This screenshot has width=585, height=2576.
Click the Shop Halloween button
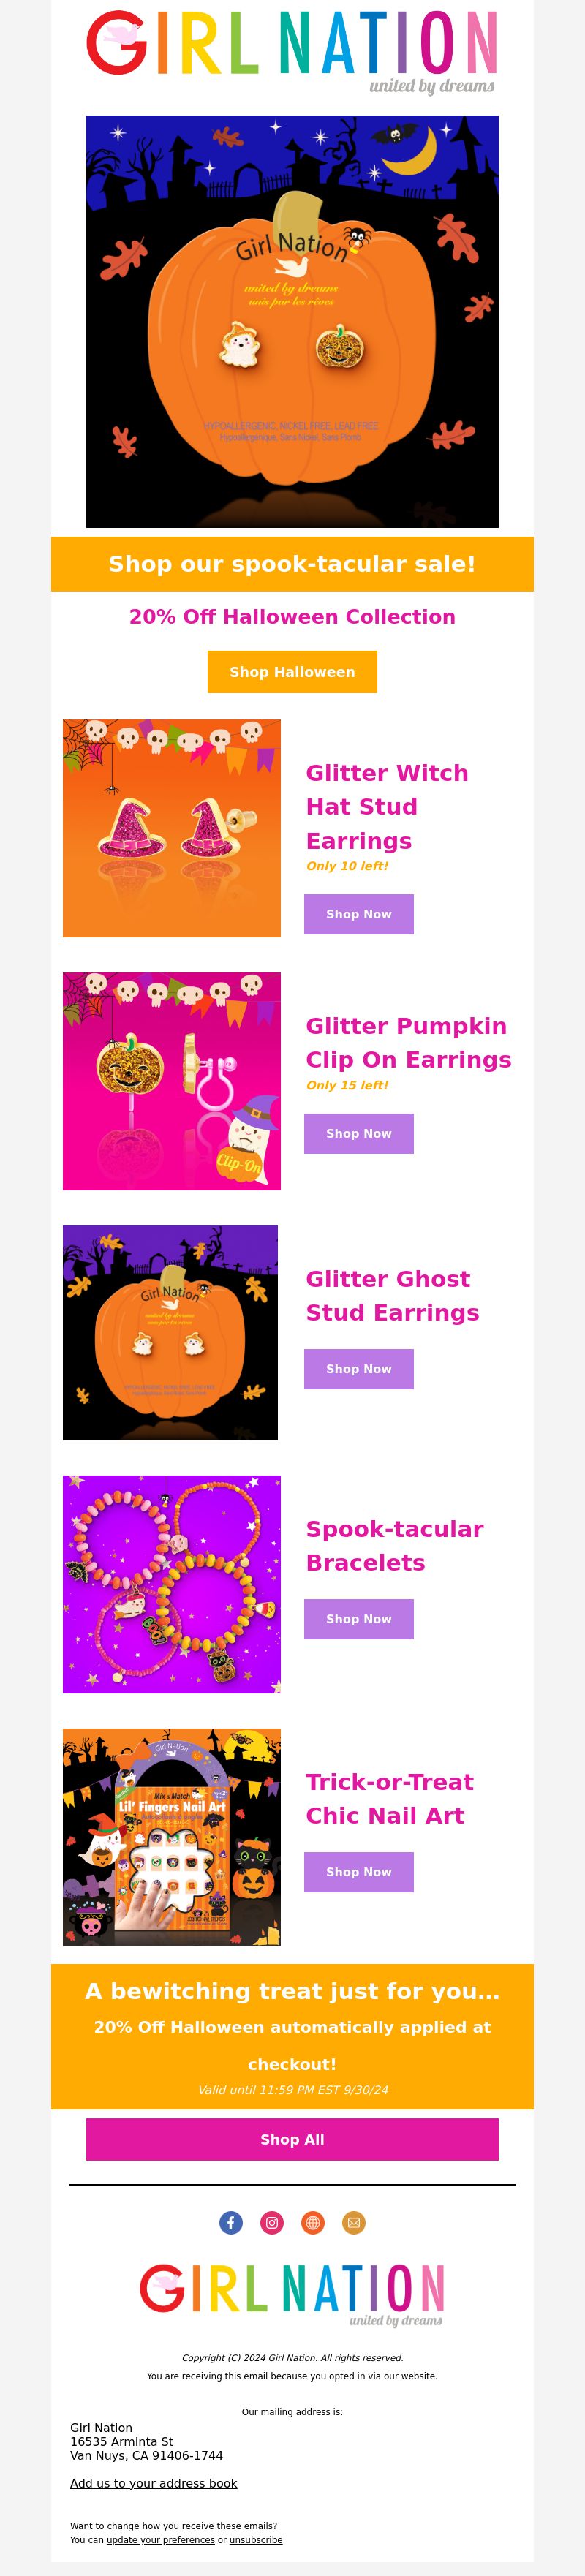tap(292, 672)
